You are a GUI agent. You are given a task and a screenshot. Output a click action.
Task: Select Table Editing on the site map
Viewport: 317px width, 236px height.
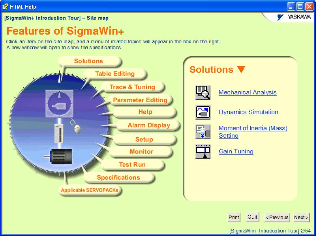[x=115, y=74]
